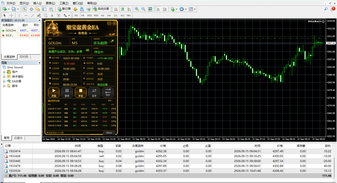
Task: Click the 平仓 close-position button
Action: point(80,92)
